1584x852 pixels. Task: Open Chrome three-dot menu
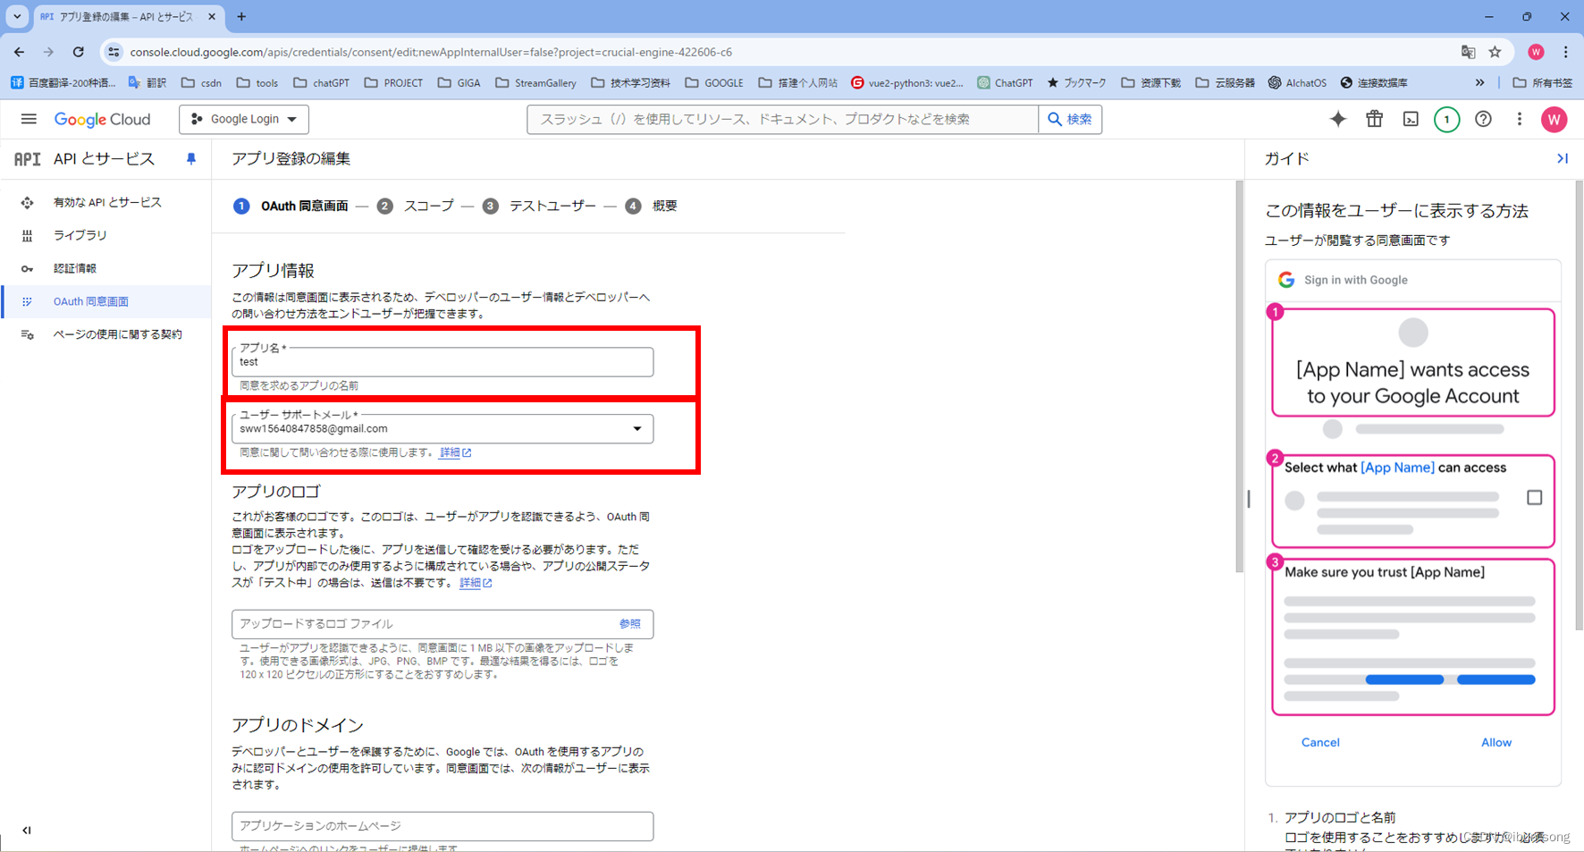point(1565,52)
